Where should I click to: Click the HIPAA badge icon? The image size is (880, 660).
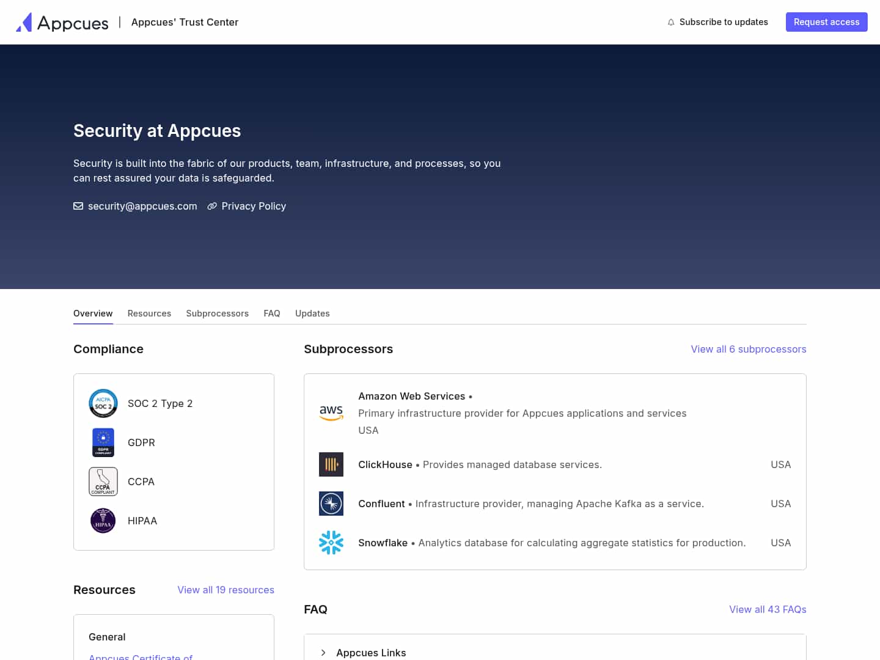pos(103,521)
